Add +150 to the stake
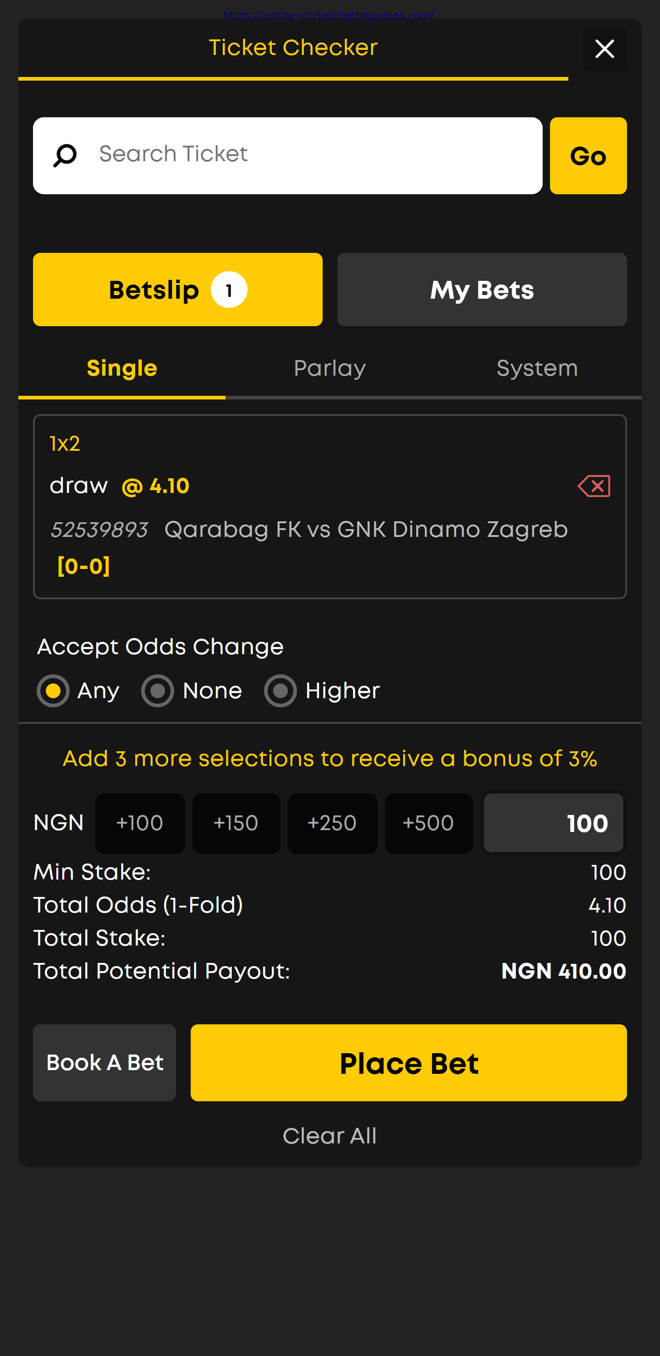Viewport: 660px width, 1356px height. 236,823
